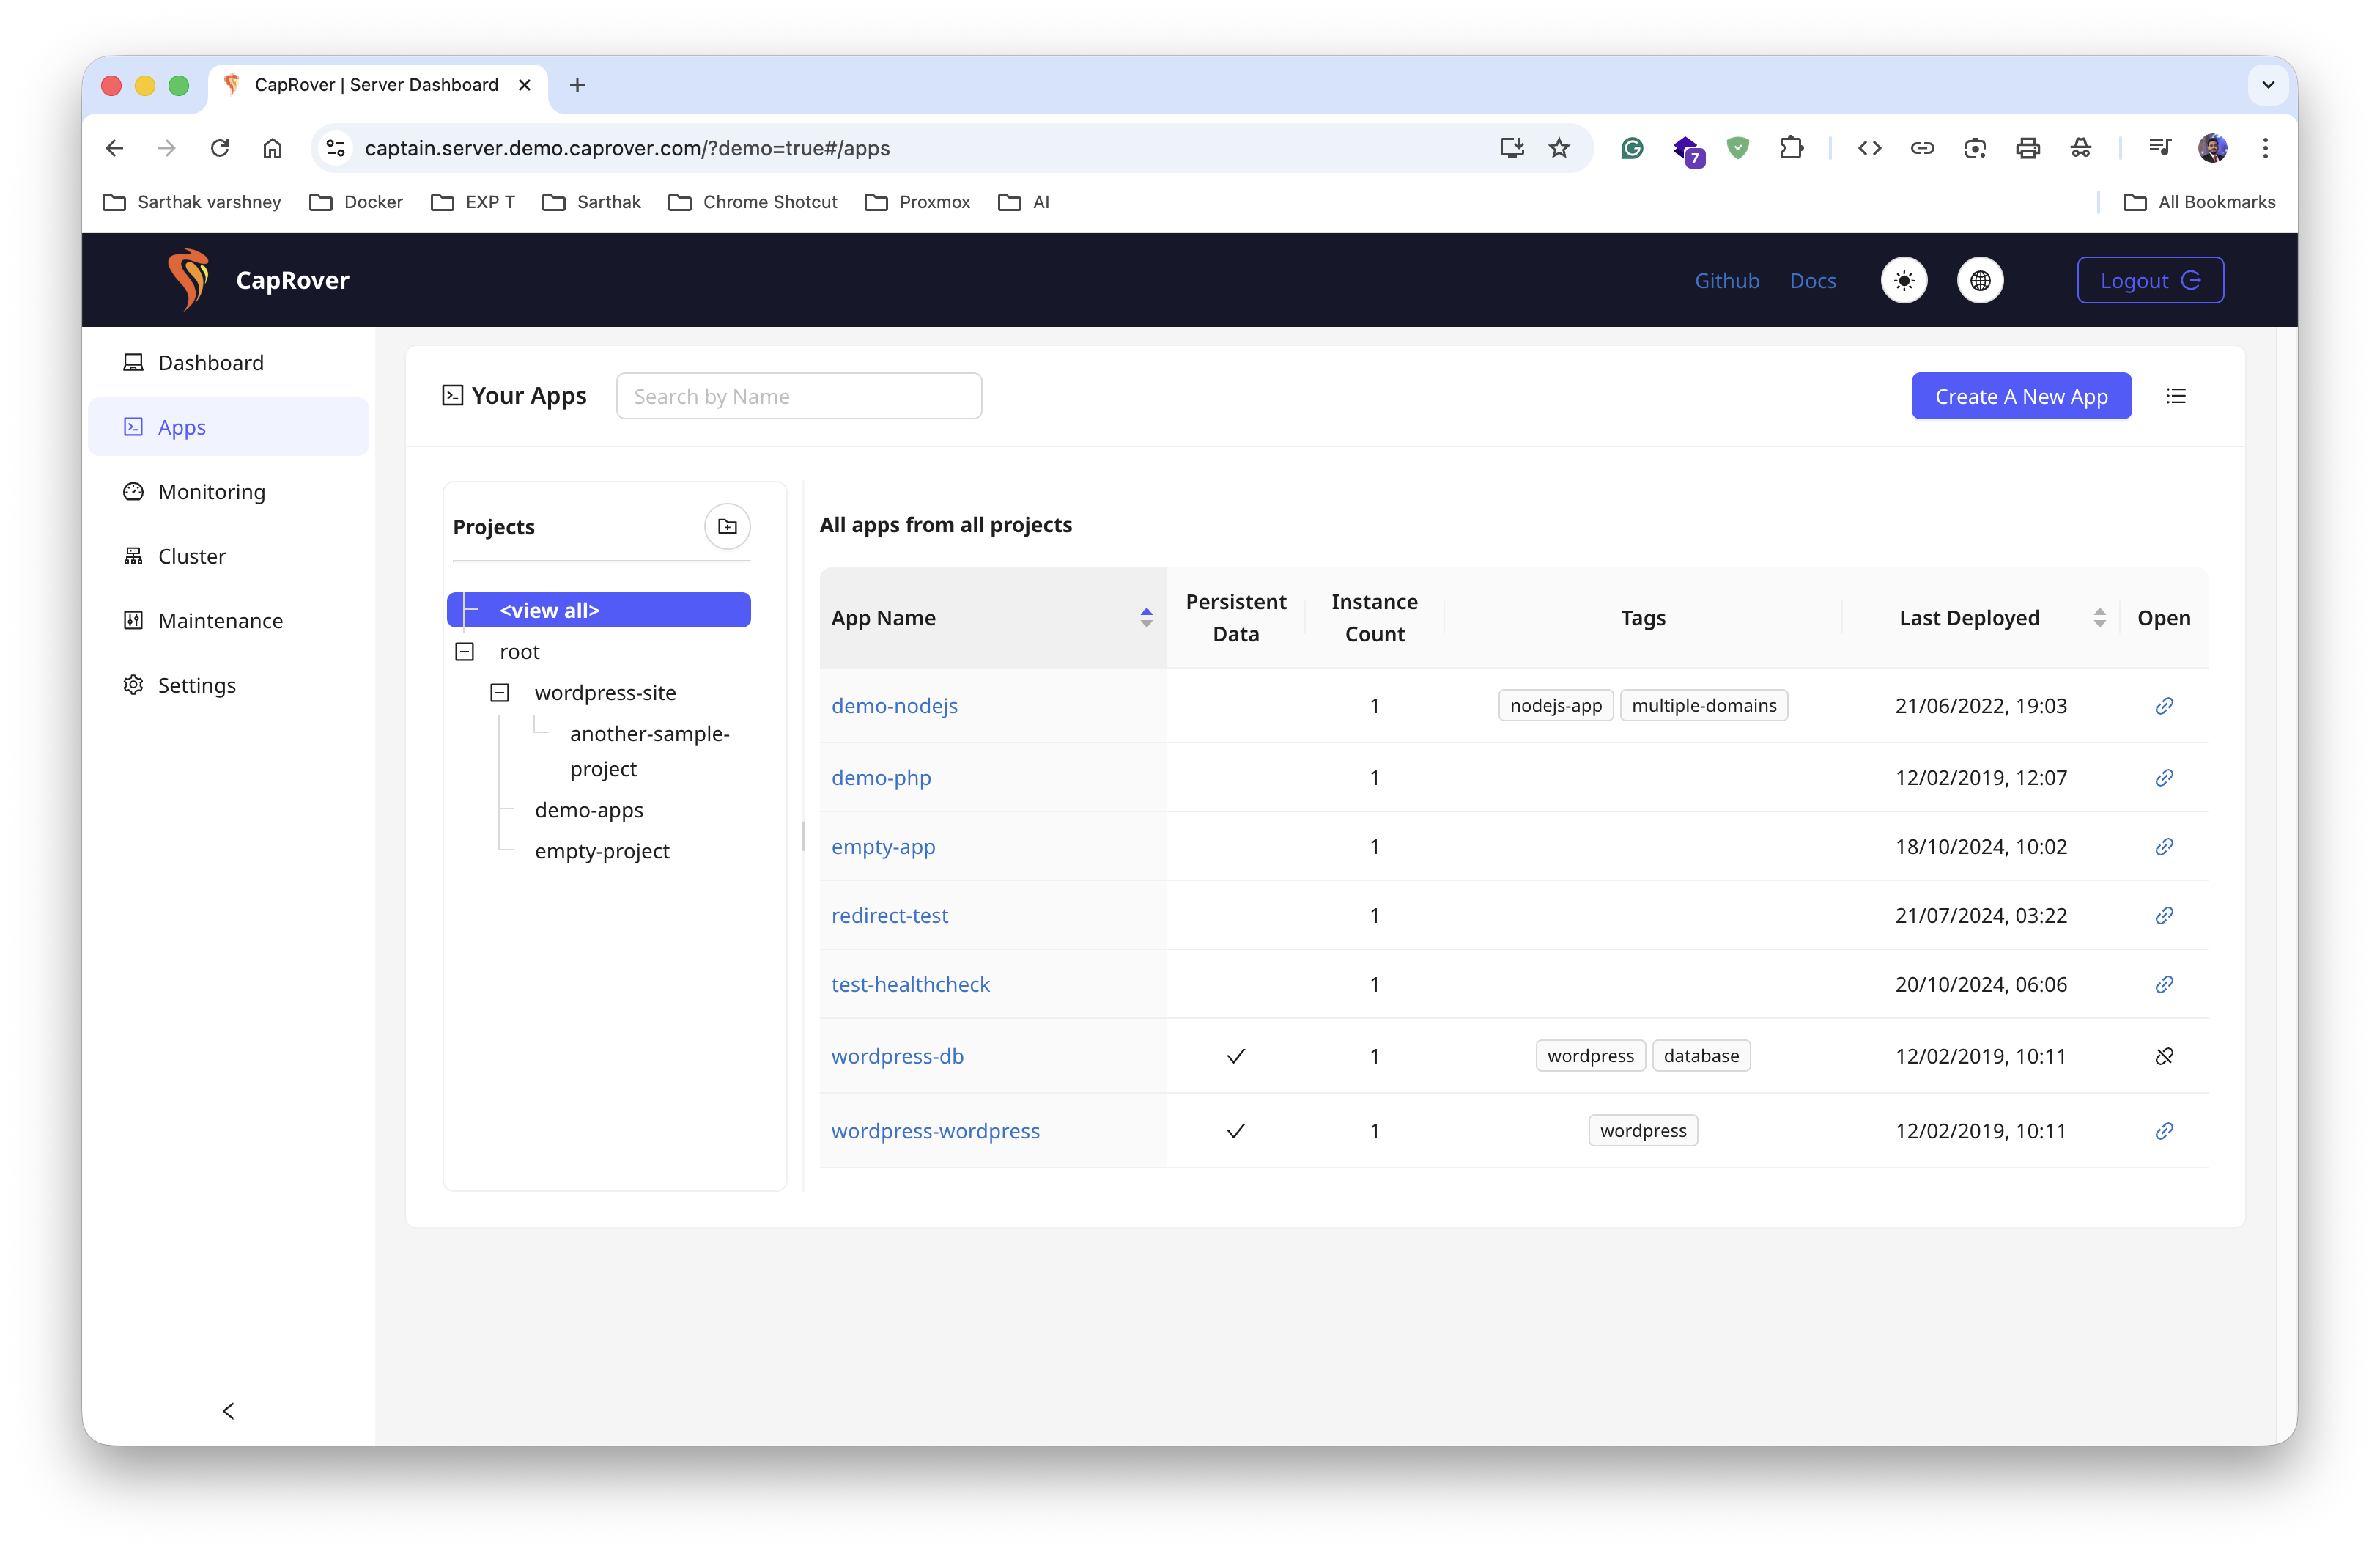Bookmark page with the star icon
The width and height of the screenshot is (2380, 1554).
[x=1559, y=148]
